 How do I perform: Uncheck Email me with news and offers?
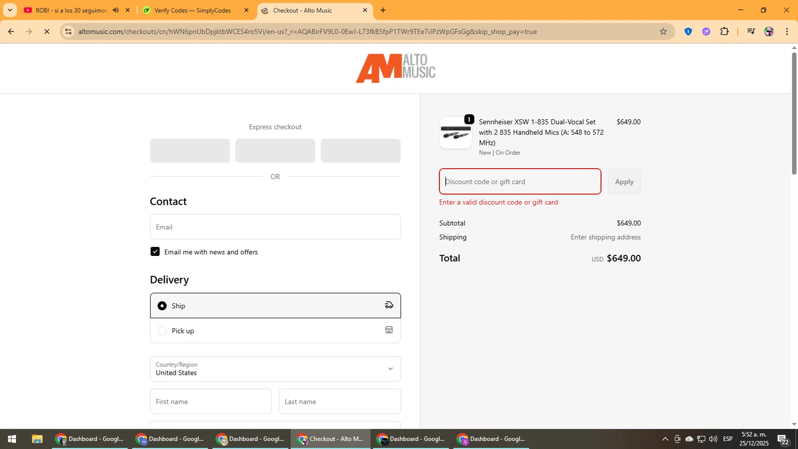[155, 252]
